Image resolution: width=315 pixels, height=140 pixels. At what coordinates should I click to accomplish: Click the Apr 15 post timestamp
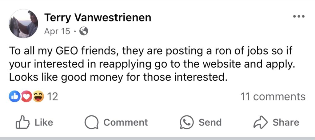pos(57,31)
